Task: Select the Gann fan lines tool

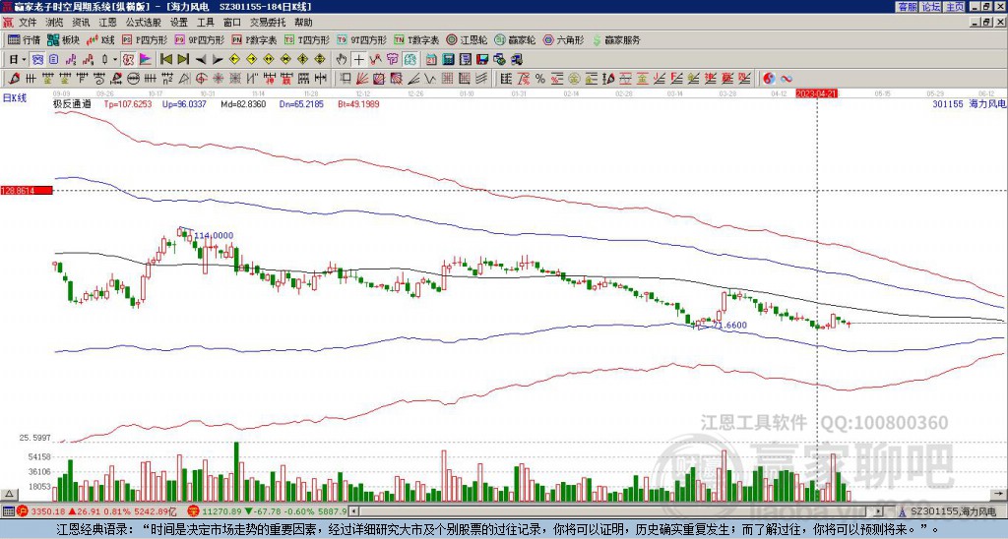Action: pyautogui.click(x=361, y=79)
